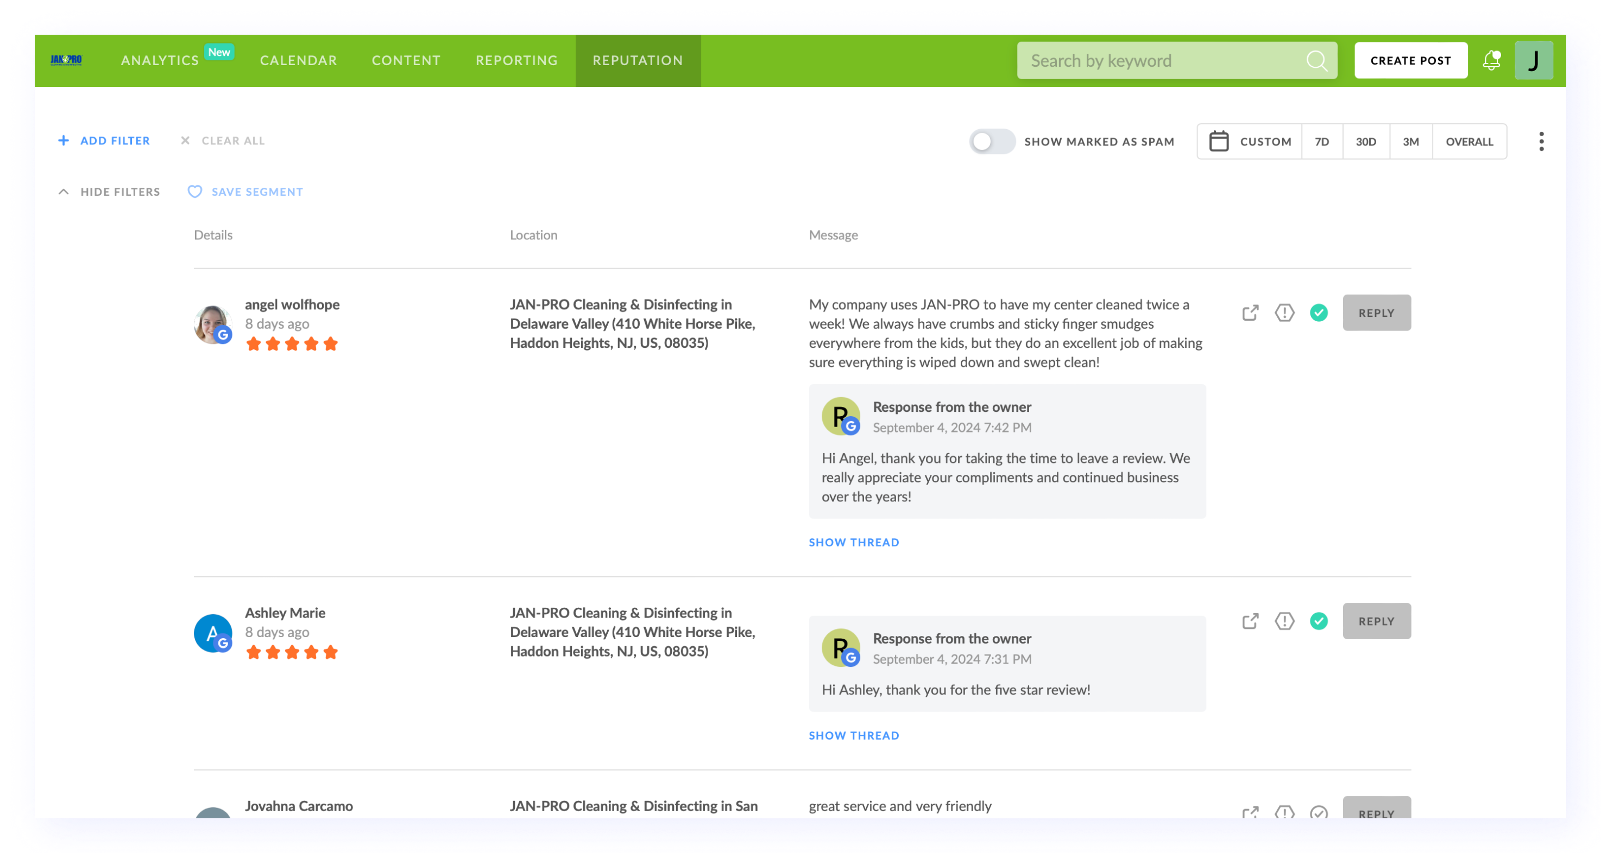Reply to Jovahna Carcamo review
The height and width of the screenshot is (853, 1601).
(1376, 807)
